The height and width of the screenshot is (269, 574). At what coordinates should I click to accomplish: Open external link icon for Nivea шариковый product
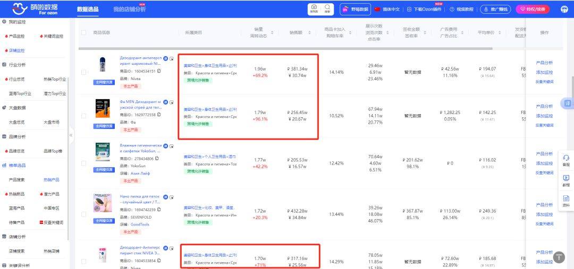[172, 58]
